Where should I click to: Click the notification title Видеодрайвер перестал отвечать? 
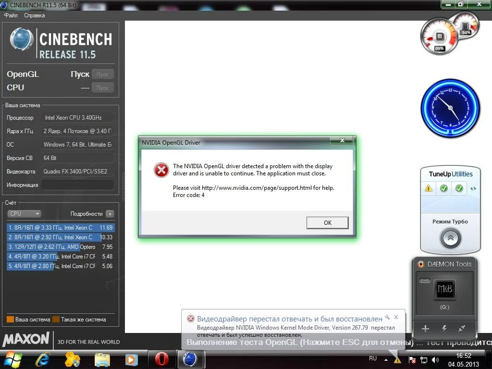point(290,319)
